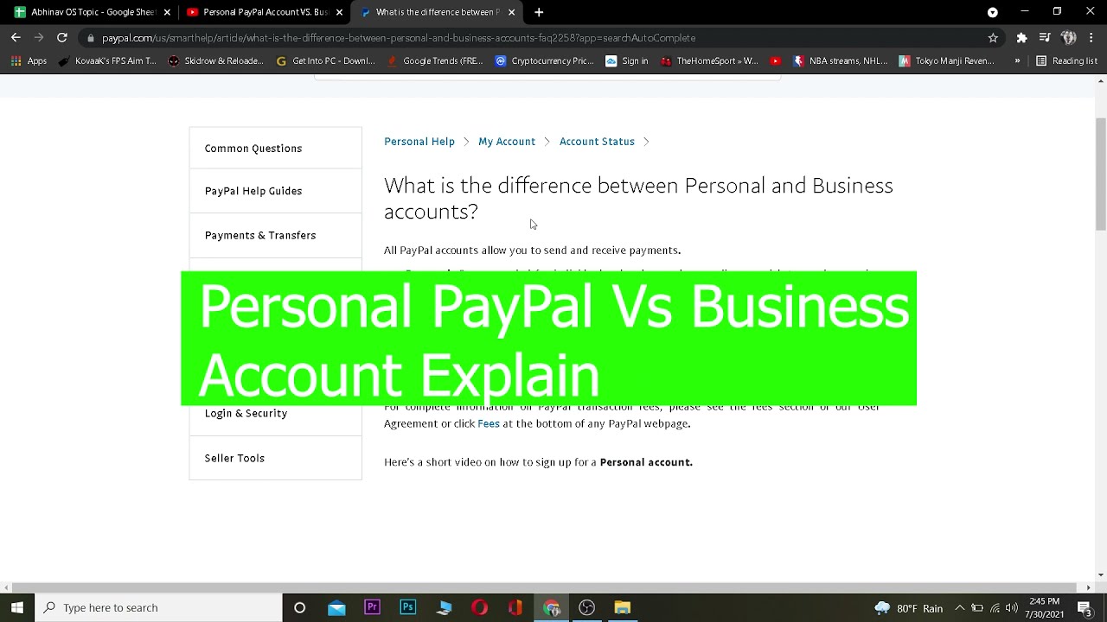Go to Personal Help breadcrumb
1107x622 pixels.
(x=419, y=142)
